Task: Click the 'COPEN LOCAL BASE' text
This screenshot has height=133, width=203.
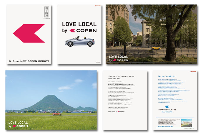Action: click(x=167, y=110)
